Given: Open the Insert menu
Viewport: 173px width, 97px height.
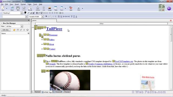Looking at the screenshot, I should pos(17,4).
